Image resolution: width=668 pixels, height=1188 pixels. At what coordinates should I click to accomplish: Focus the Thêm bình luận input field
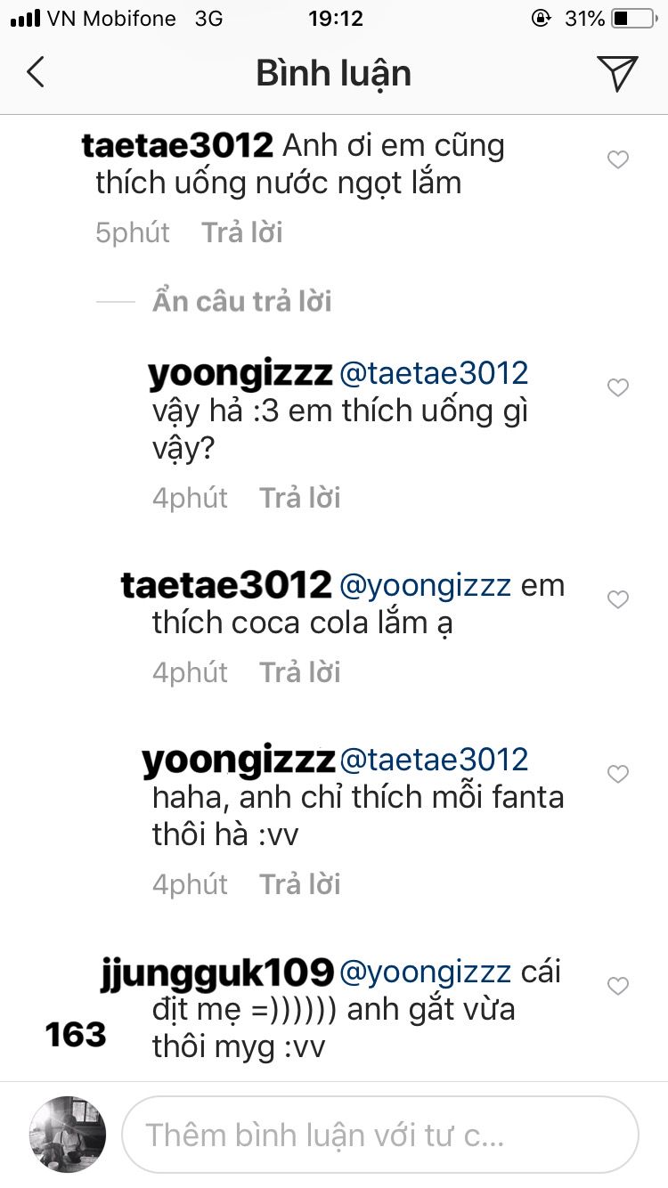tap(380, 1135)
